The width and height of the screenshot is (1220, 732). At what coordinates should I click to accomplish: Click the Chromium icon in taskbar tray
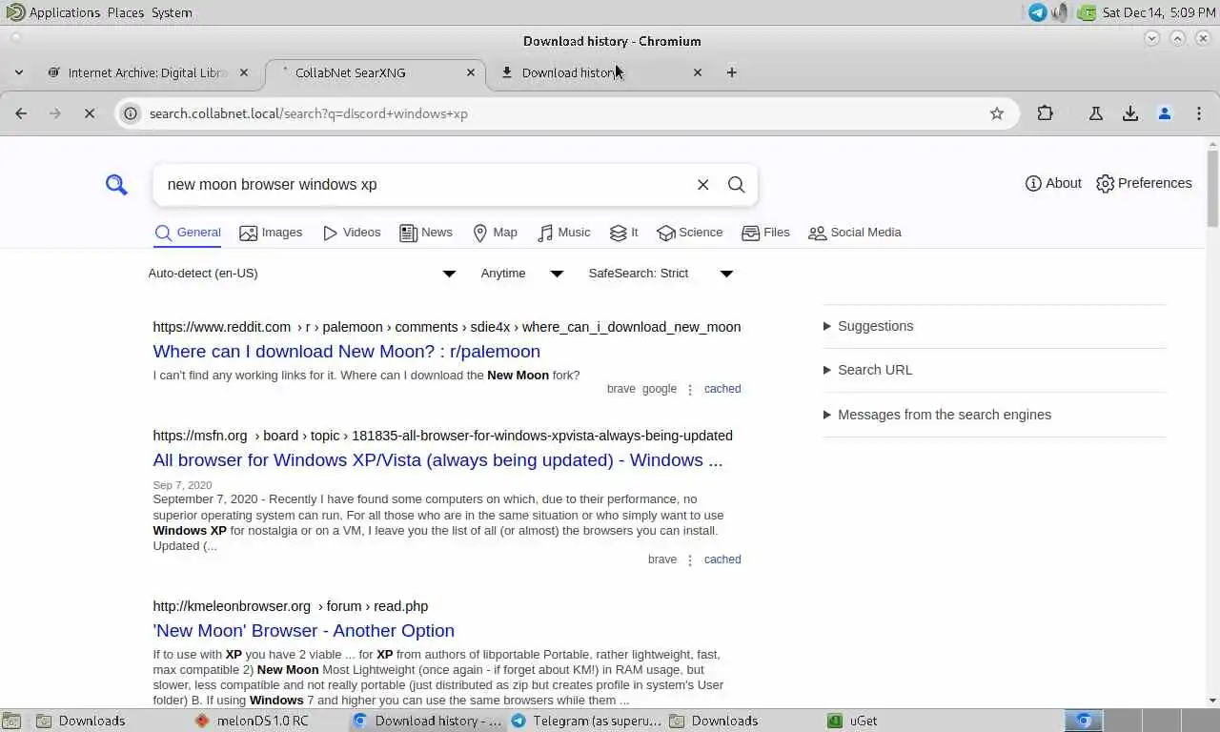(x=1084, y=721)
